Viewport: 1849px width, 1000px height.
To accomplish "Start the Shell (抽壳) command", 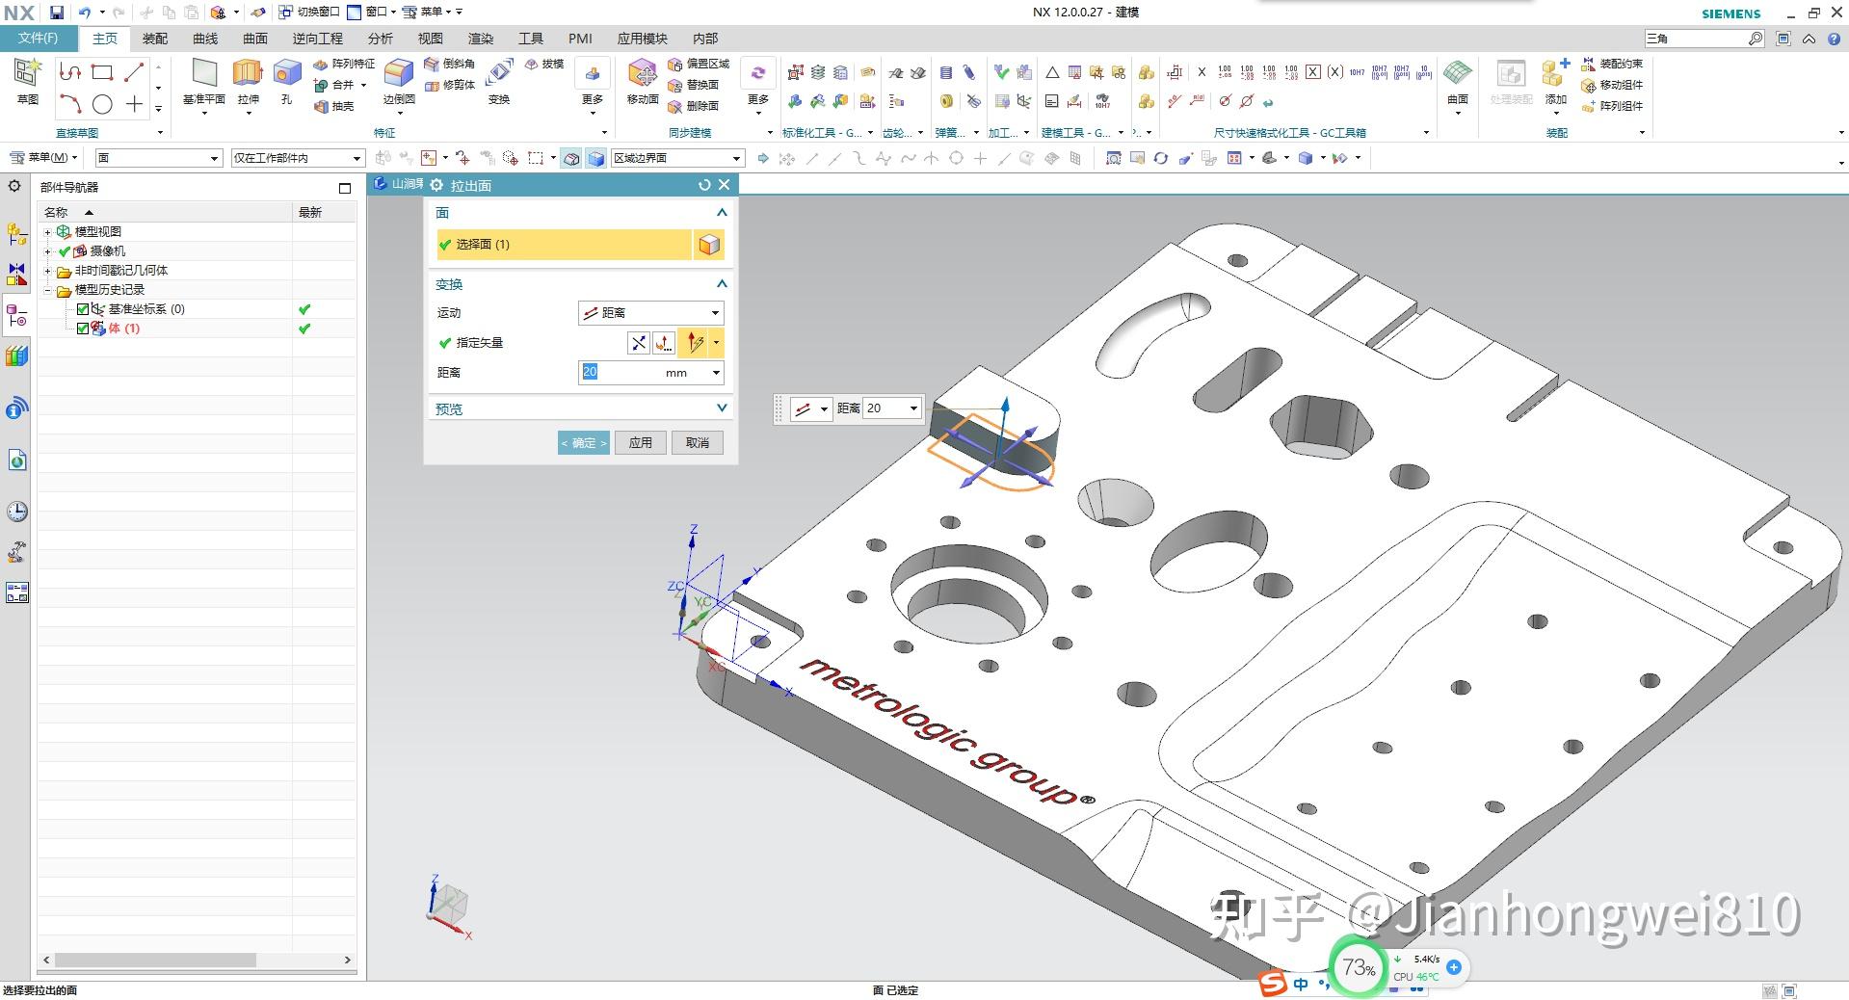I will coord(334,106).
